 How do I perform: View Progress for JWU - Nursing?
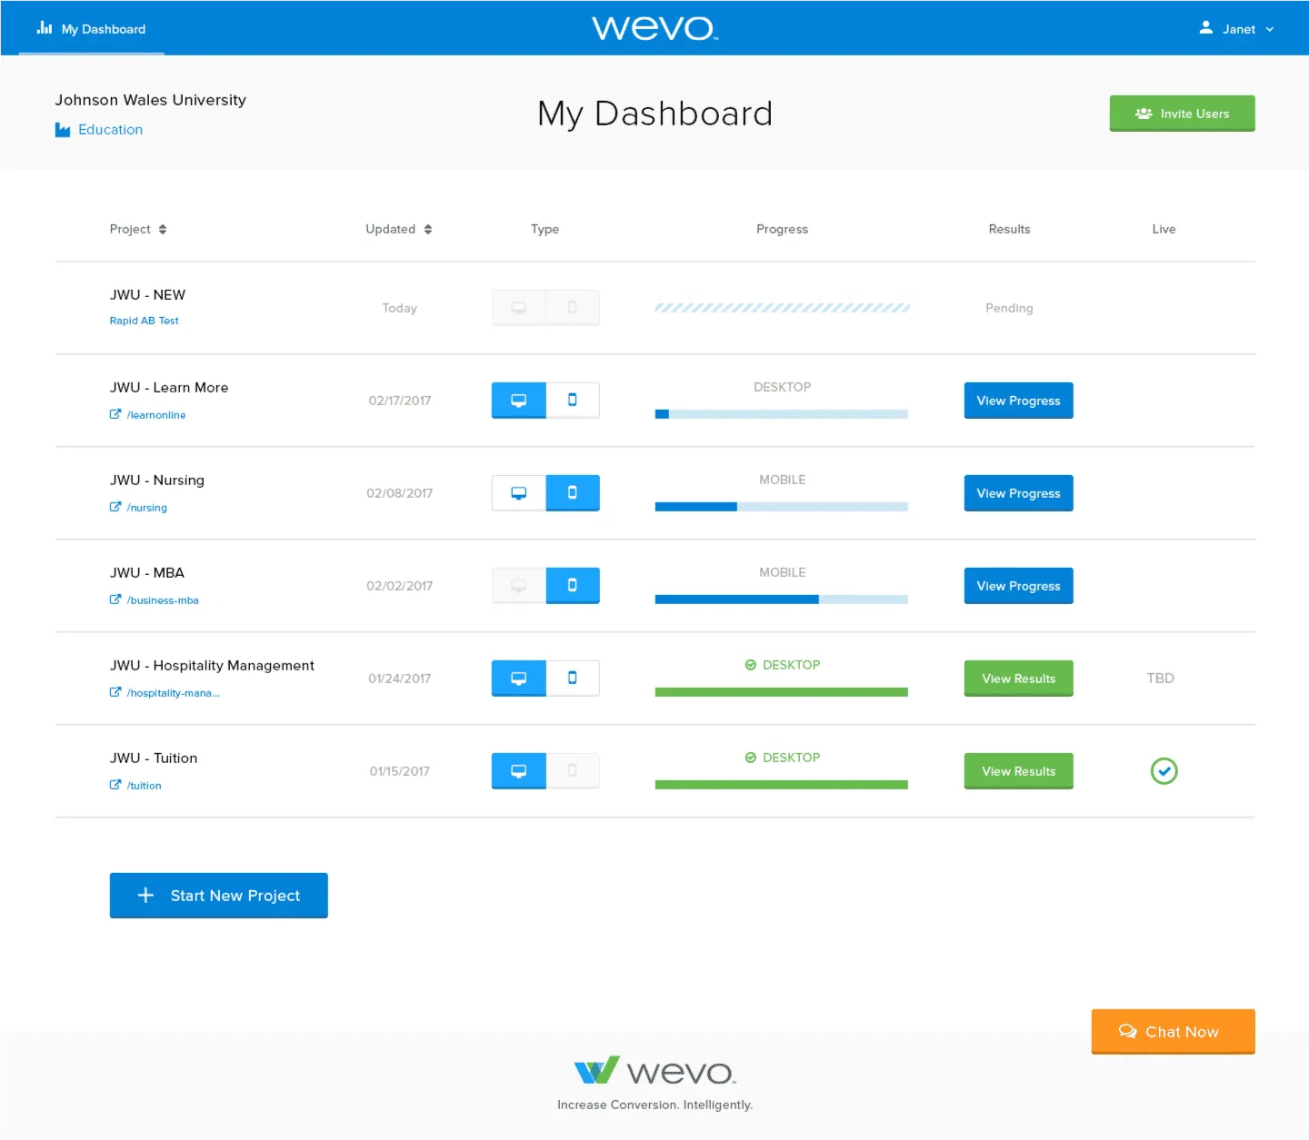click(x=1018, y=493)
